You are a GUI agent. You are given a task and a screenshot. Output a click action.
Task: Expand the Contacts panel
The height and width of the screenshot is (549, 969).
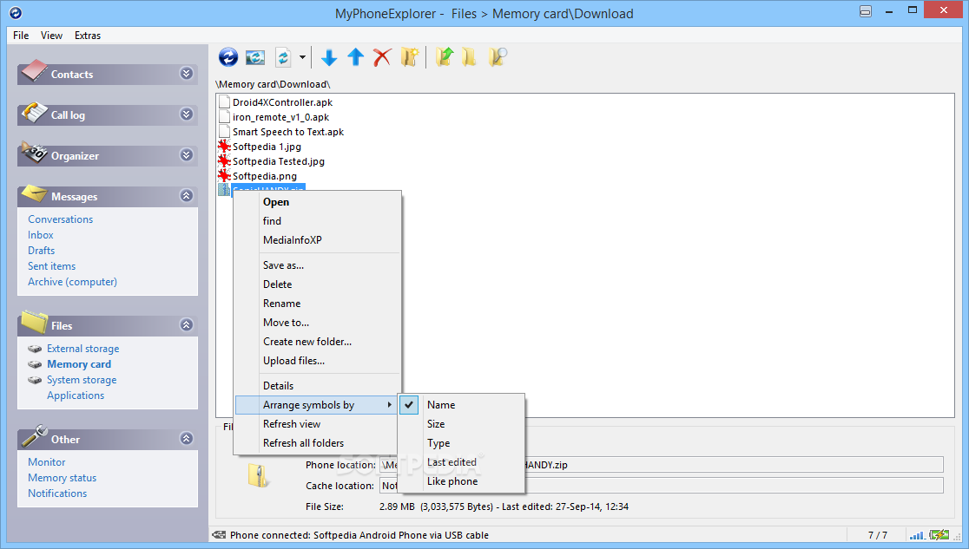coord(186,74)
